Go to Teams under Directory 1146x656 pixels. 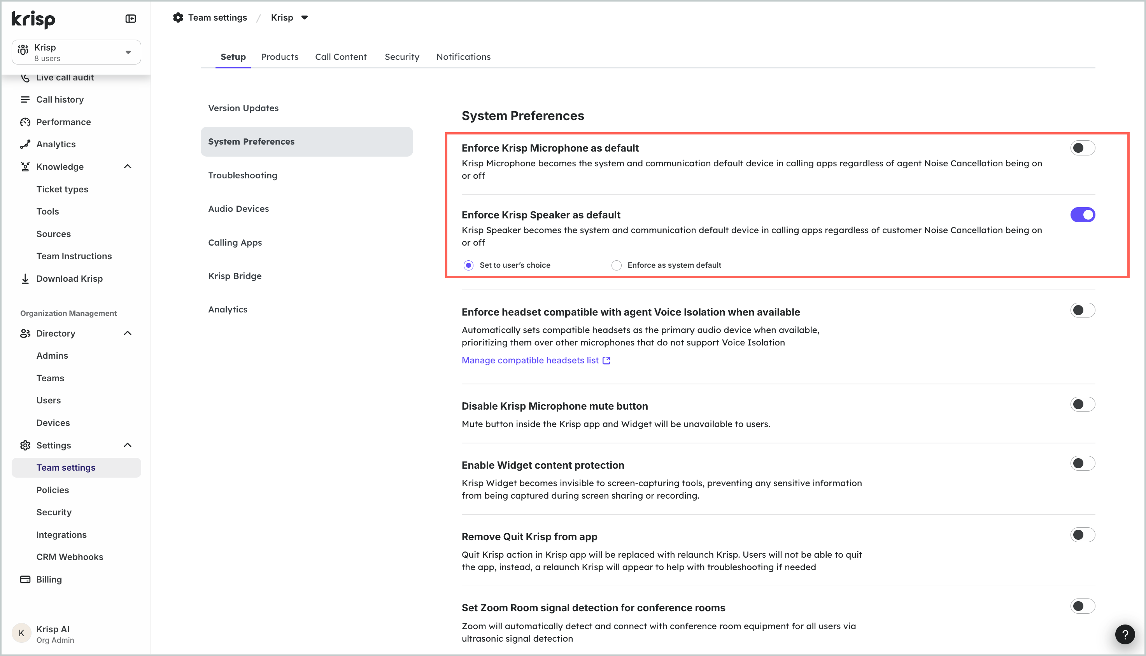pyautogui.click(x=51, y=378)
